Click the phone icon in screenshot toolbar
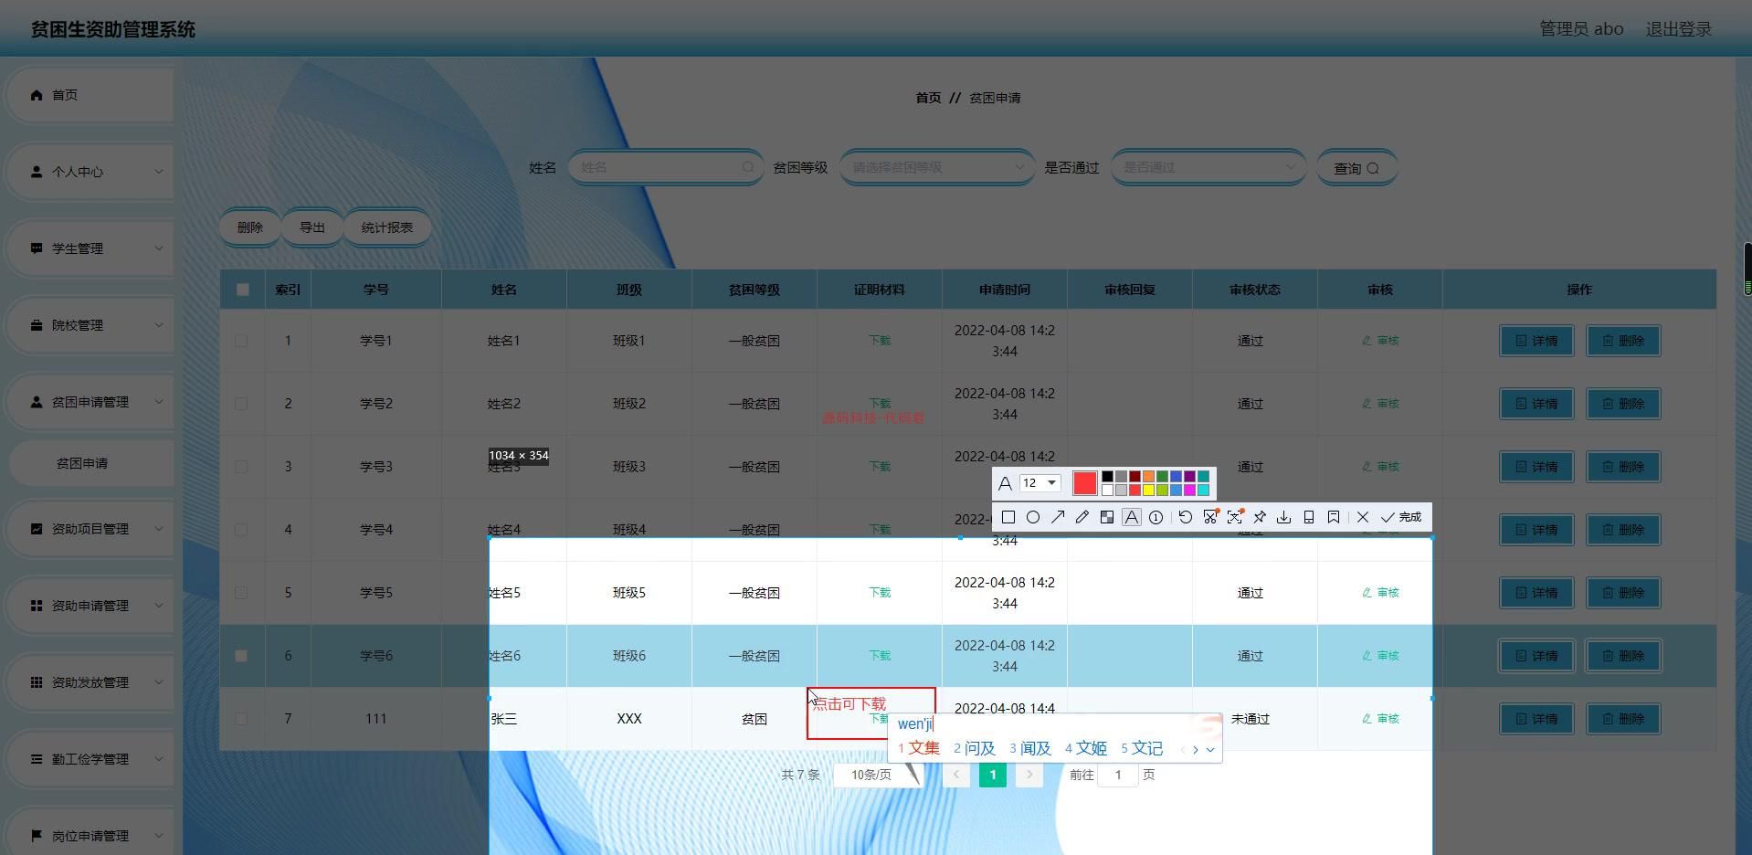 1309,517
